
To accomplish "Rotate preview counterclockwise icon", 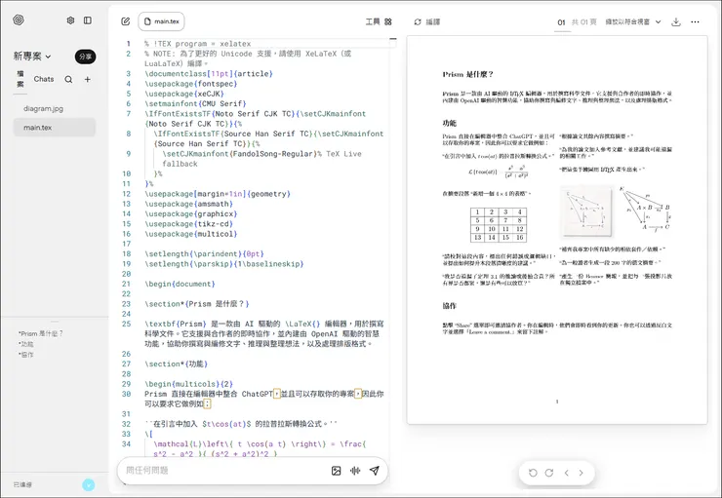I will (533, 473).
